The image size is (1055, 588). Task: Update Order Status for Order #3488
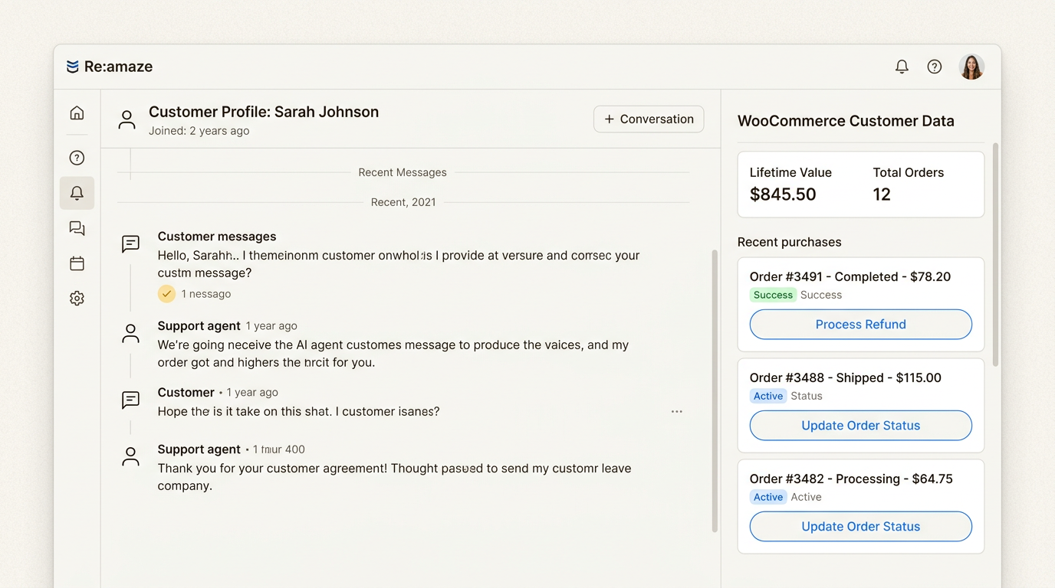[860, 425]
